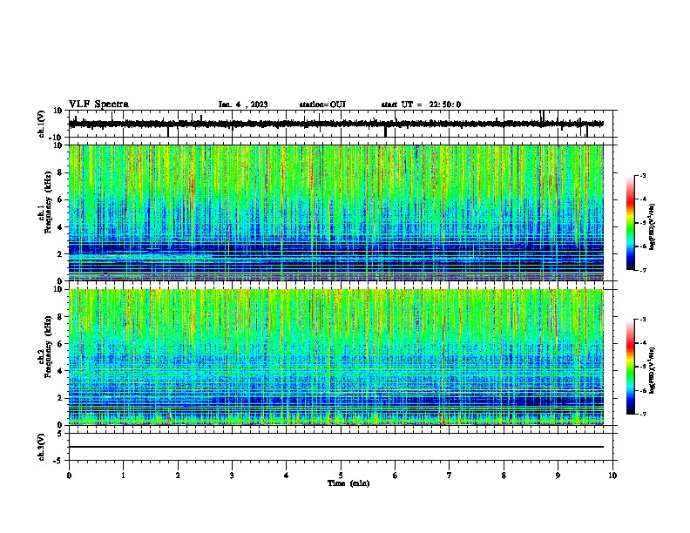Click the "-7" label on ch.2 colorbar
The height and width of the screenshot is (533, 690).
pyautogui.click(x=642, y=415)
